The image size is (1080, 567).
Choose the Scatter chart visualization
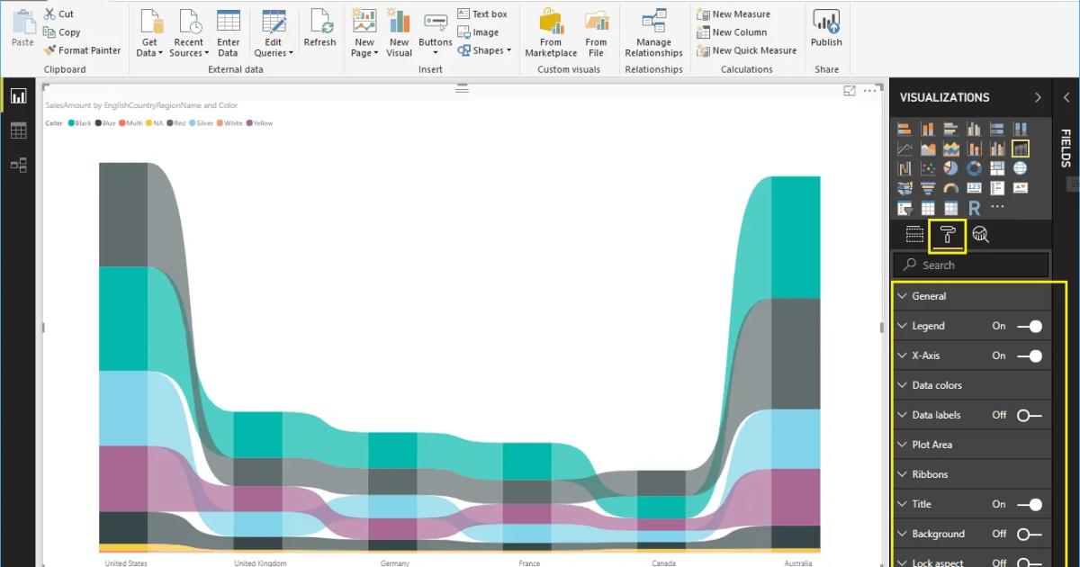tap(928, 168)
